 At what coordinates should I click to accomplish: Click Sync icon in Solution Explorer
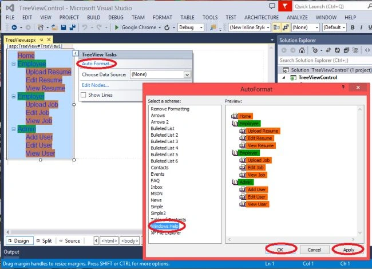(x=329, y=50)
